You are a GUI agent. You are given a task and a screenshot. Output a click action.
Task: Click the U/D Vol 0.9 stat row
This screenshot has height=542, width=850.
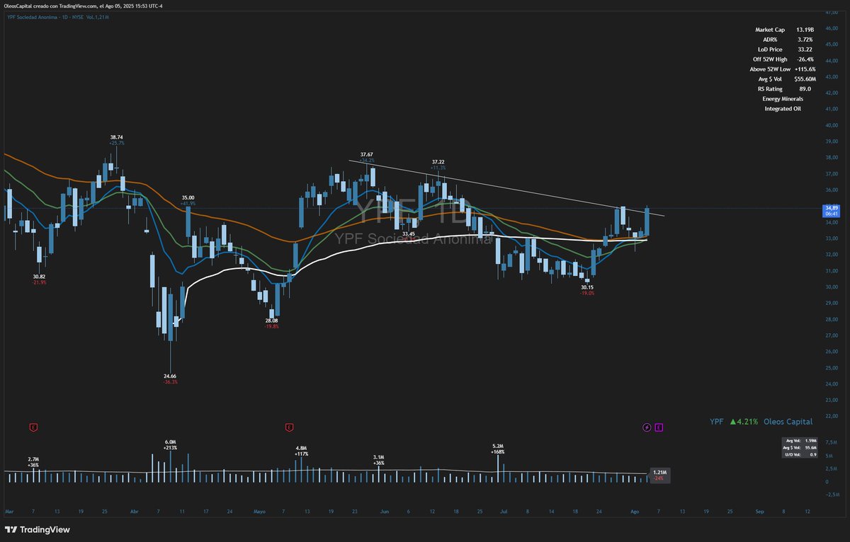[801, 454]
